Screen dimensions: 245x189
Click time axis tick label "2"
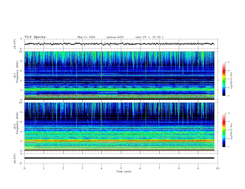click(63, 168)
